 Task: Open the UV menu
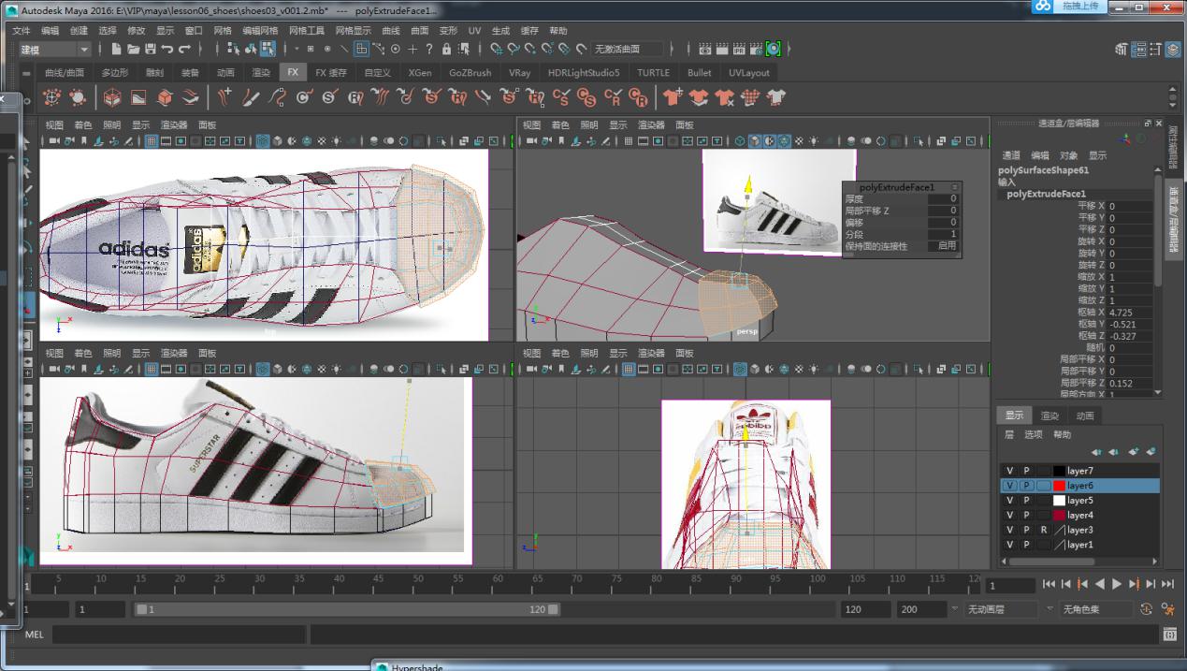474,31
